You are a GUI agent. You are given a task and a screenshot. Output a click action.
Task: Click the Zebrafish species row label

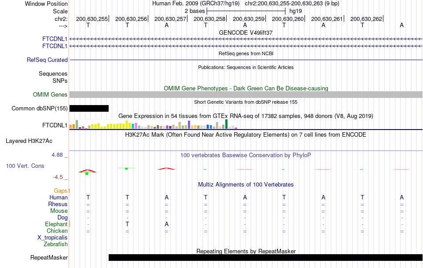[56, 244]
